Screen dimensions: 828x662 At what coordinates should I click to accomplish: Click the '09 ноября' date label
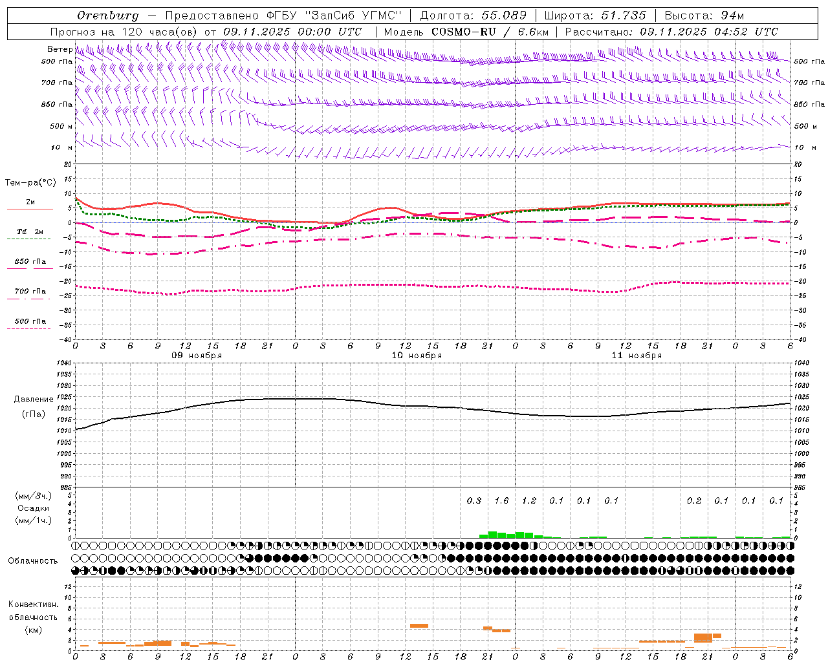(x=197, y=356)
